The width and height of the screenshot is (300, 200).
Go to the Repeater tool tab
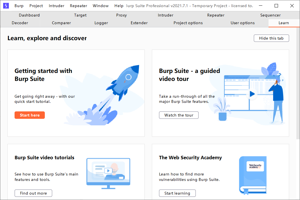click(x=216, y=15)
